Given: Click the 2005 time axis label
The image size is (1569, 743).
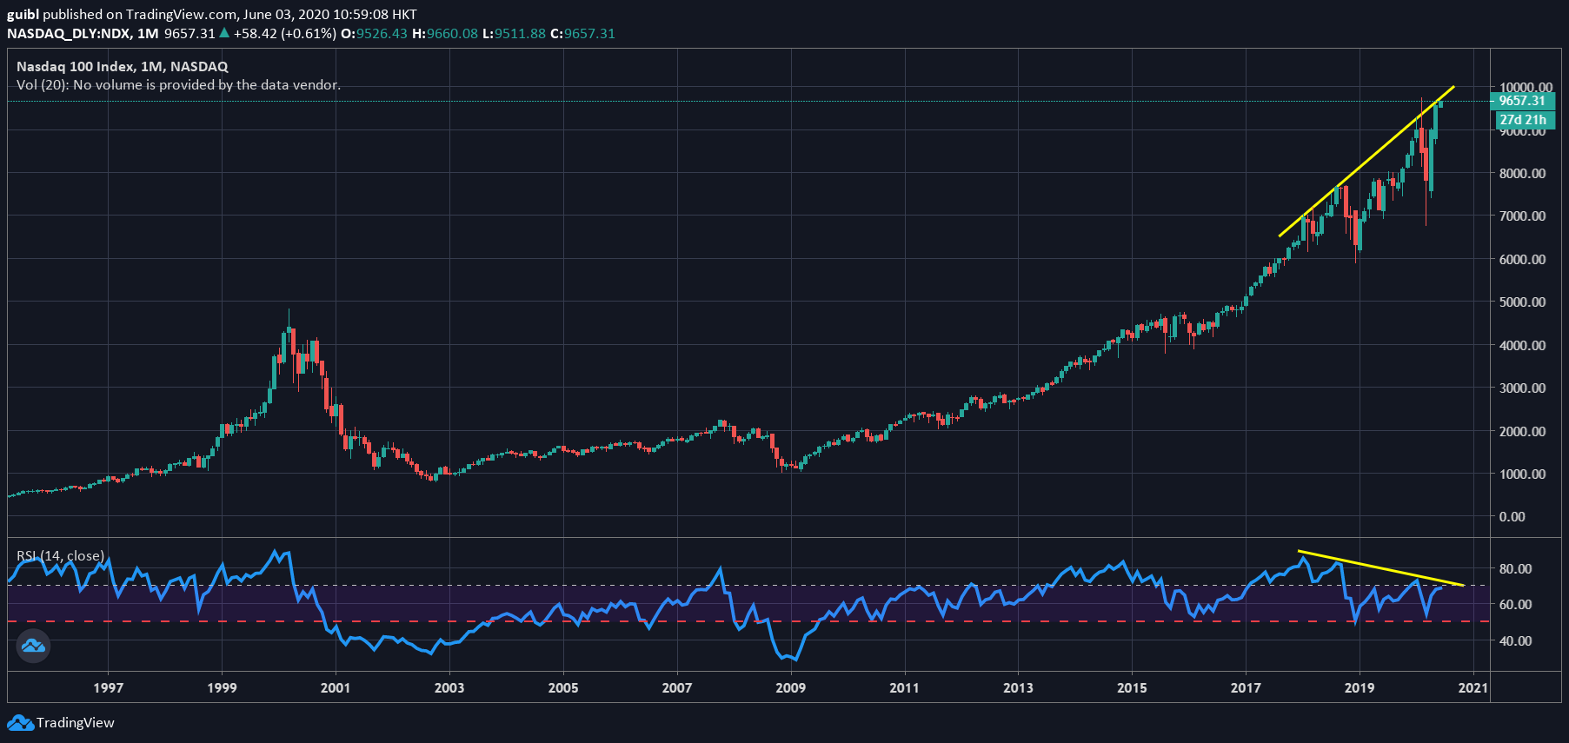Looking at the screenshot, I should tap(563, 687).
